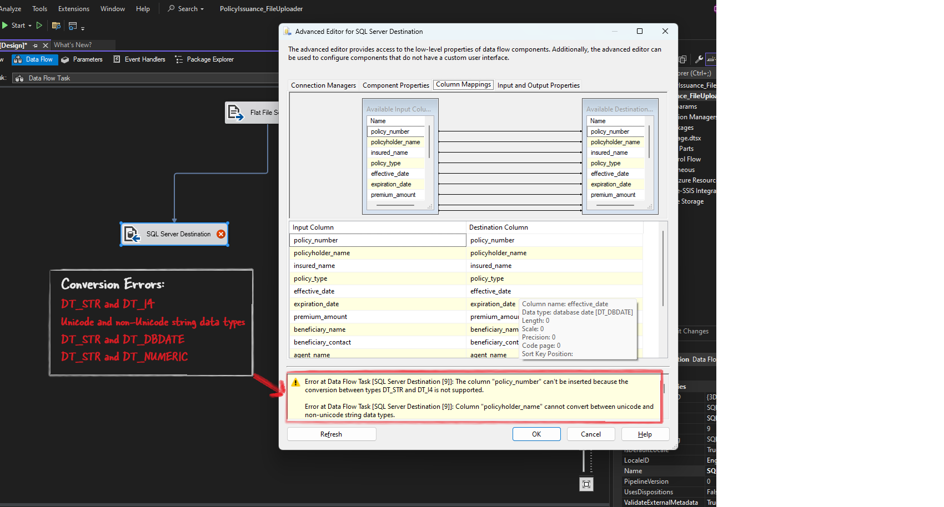
Task: Click the warning icon in error message box
Action: [x=295, y=382]
